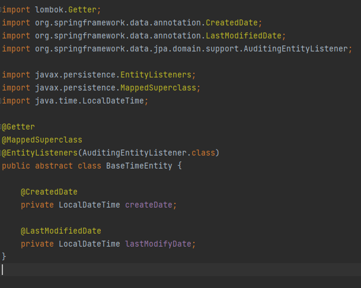The height and width of the screenshot is (288, 361).
Task: Place cursor on the empty last line
Action: [x=180, y=270]
